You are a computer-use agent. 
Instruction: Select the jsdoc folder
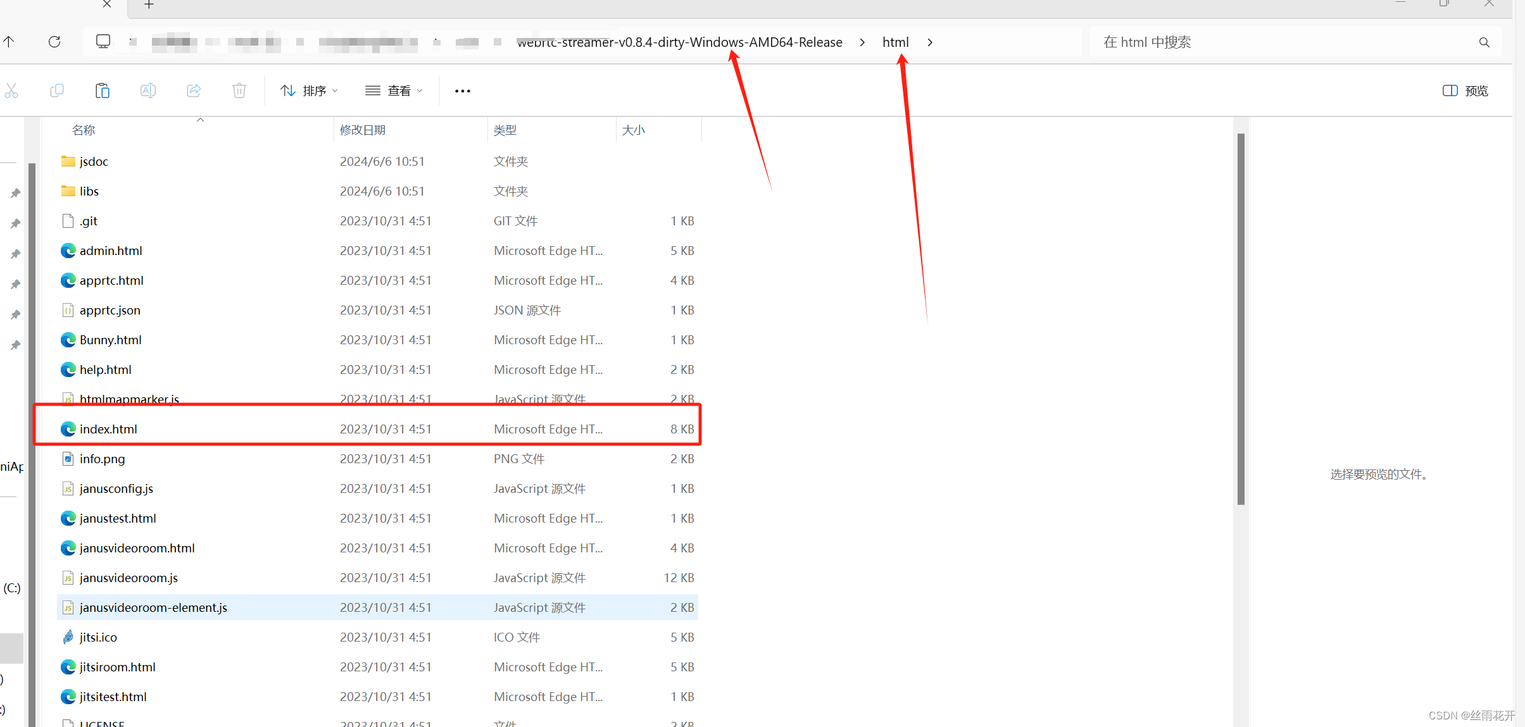[94, 161]
